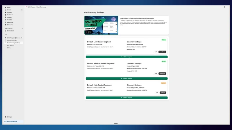This screenshot has height=130, width=232.
Task: Open Settings via its gear icon
Action: pos(6,117)
